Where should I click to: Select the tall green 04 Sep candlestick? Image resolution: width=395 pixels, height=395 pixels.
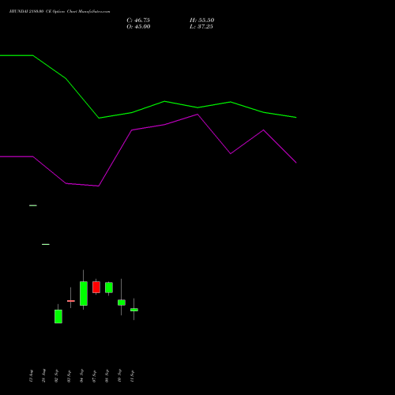[x=84, y=293]
